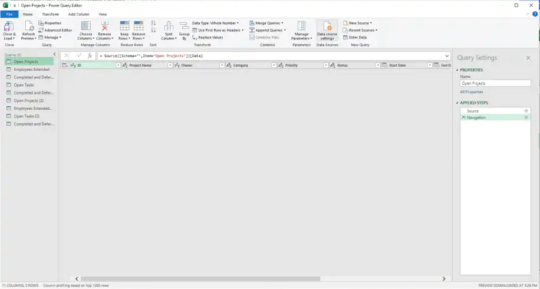The width and height of the screenshot is (540, 289).
Task: Collapse the PROPERTIES section
Action: [457, 70]
